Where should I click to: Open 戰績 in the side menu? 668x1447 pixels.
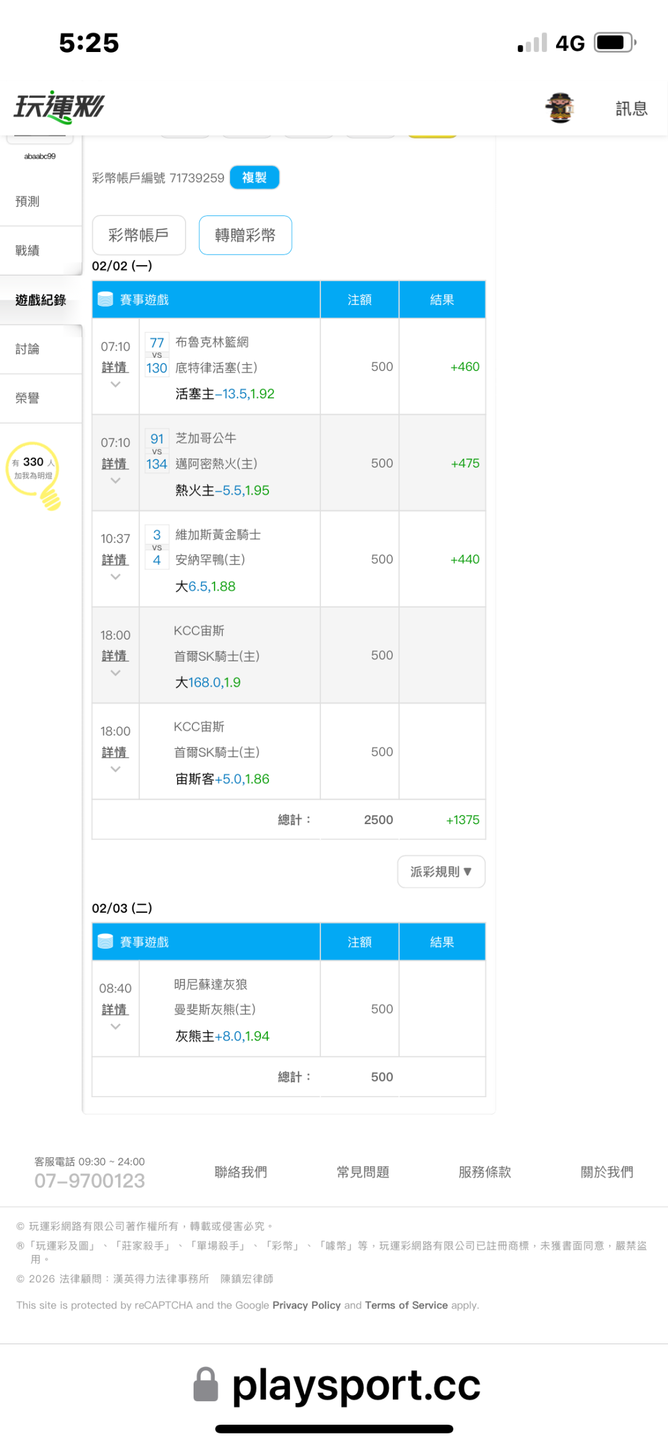pos(28,250)
